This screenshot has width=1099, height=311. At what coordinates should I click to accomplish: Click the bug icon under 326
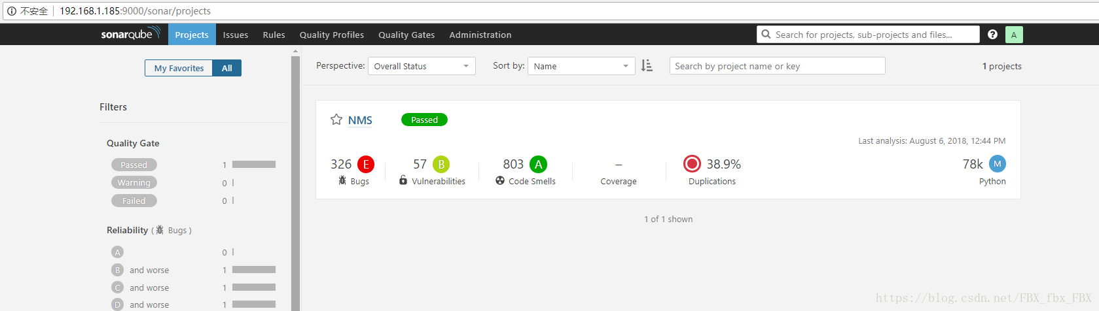342,180
